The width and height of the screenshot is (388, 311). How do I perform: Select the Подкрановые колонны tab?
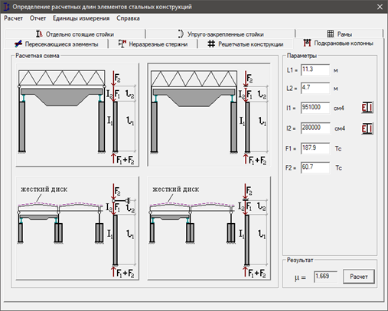tap(338, 44)
